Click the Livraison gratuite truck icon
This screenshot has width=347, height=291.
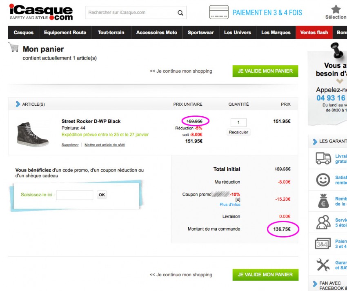click(323, 159)
